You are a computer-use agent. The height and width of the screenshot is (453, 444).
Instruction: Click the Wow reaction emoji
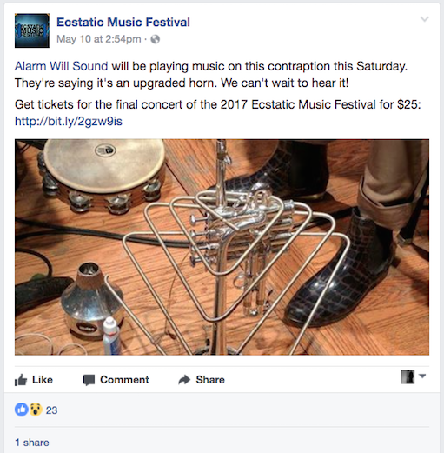pyautogui.click(x=36, y=410)
